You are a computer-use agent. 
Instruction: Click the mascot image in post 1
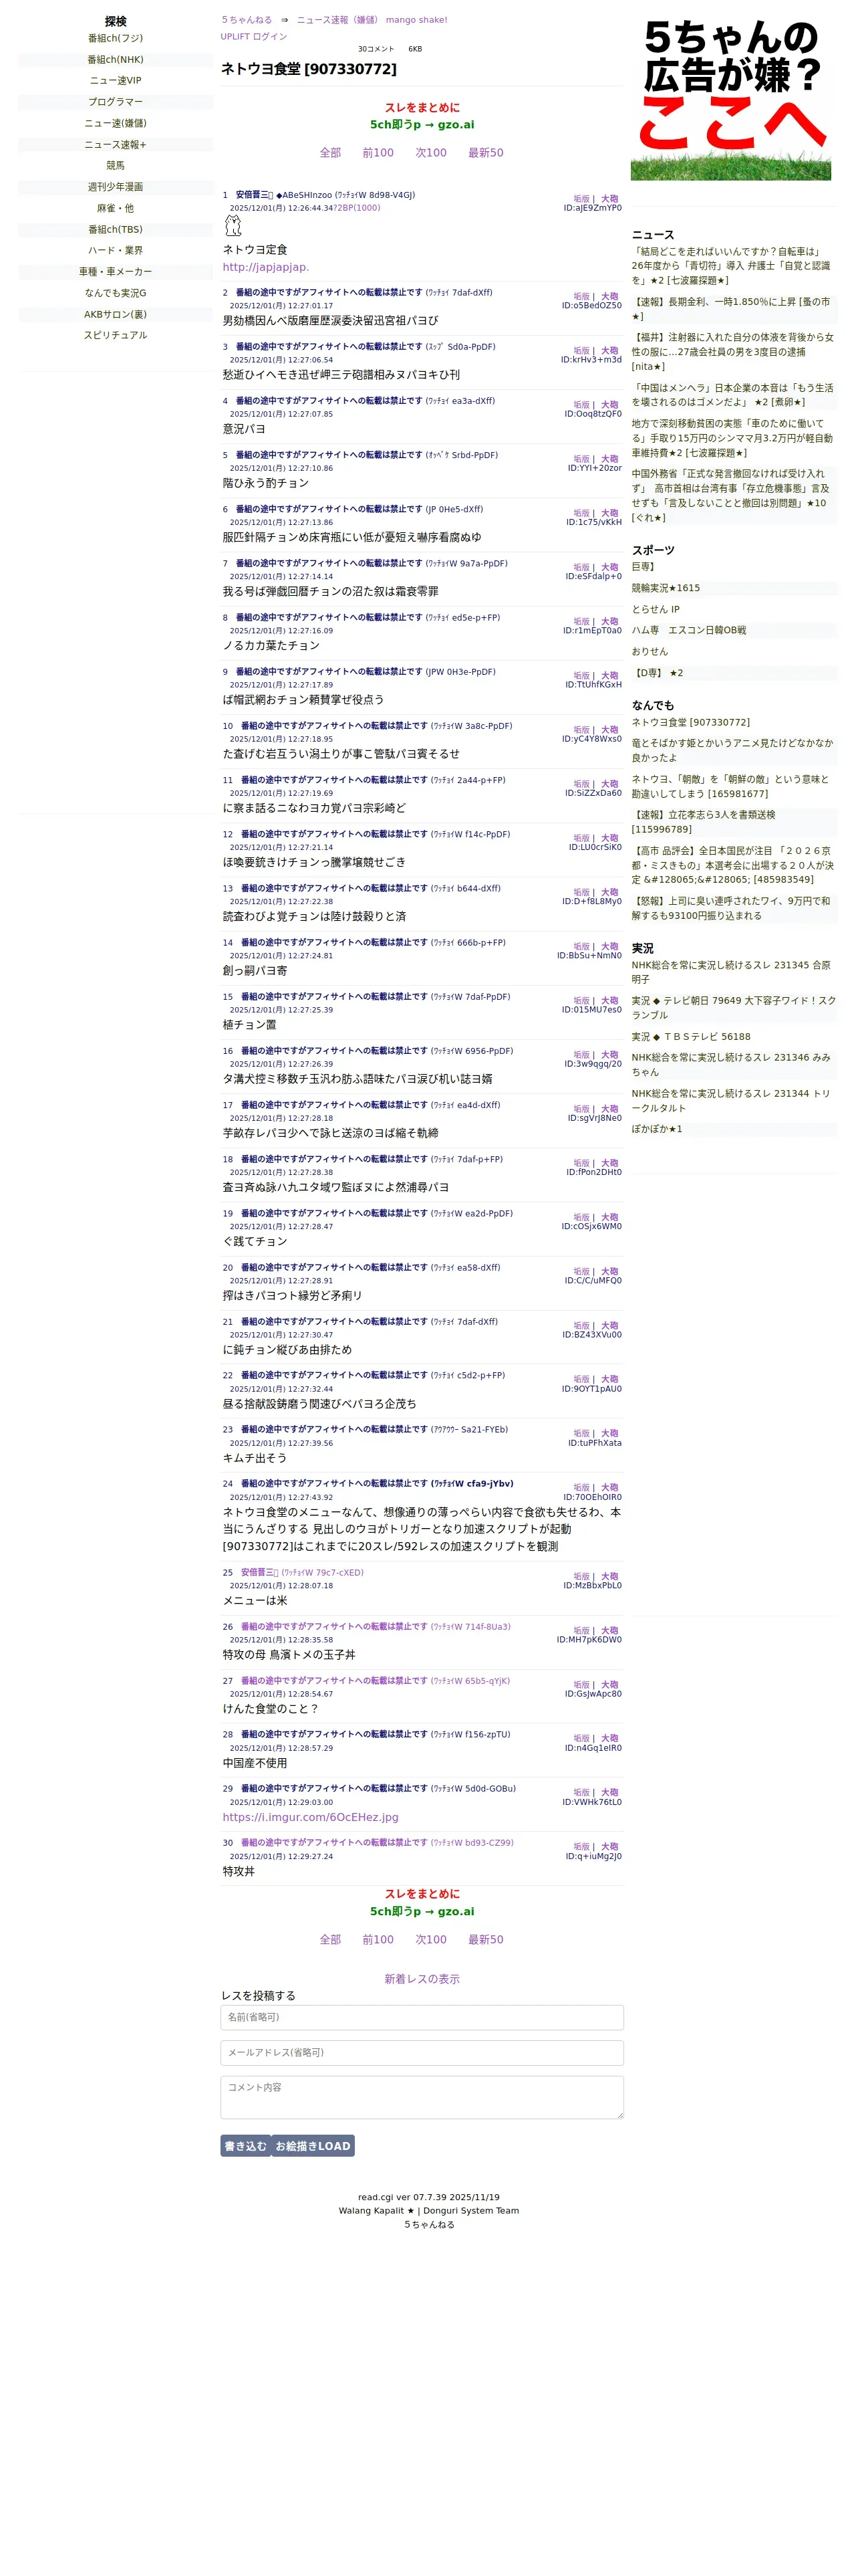tap(233, 226)
